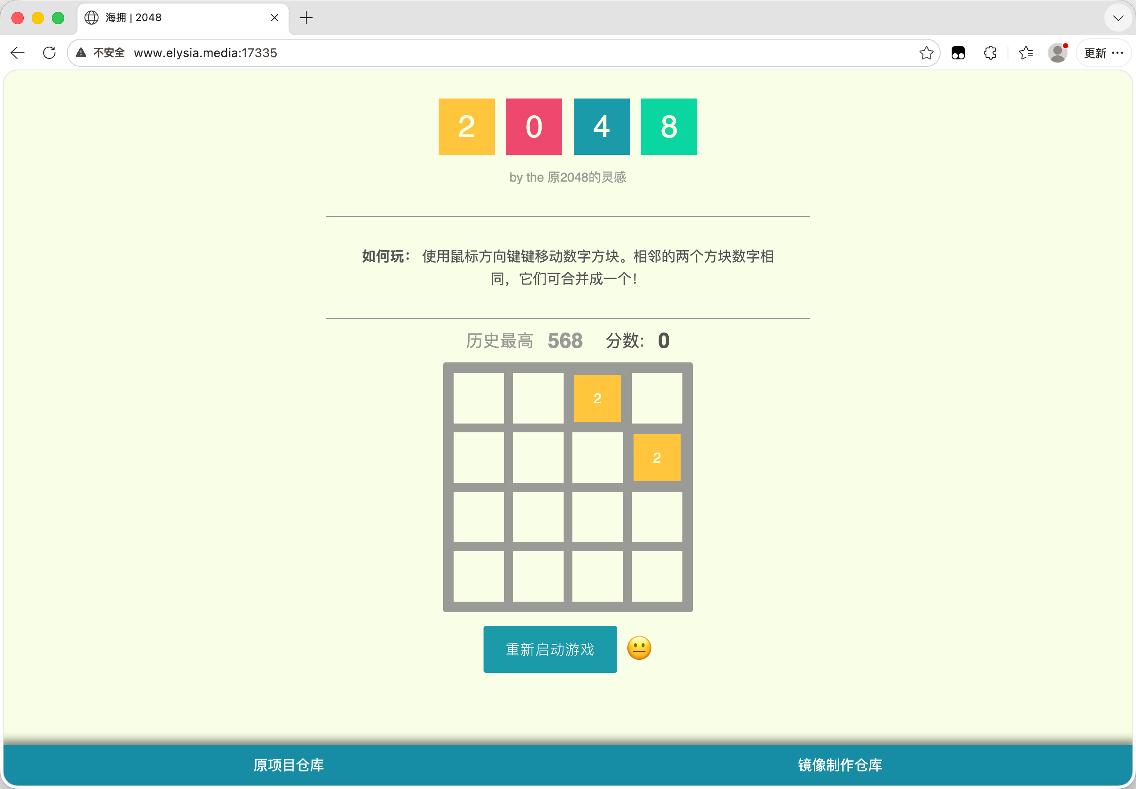This screenshot has width=1136, height=789.
Task: Expand the tab list chevron
Action: pos(1118,18)
